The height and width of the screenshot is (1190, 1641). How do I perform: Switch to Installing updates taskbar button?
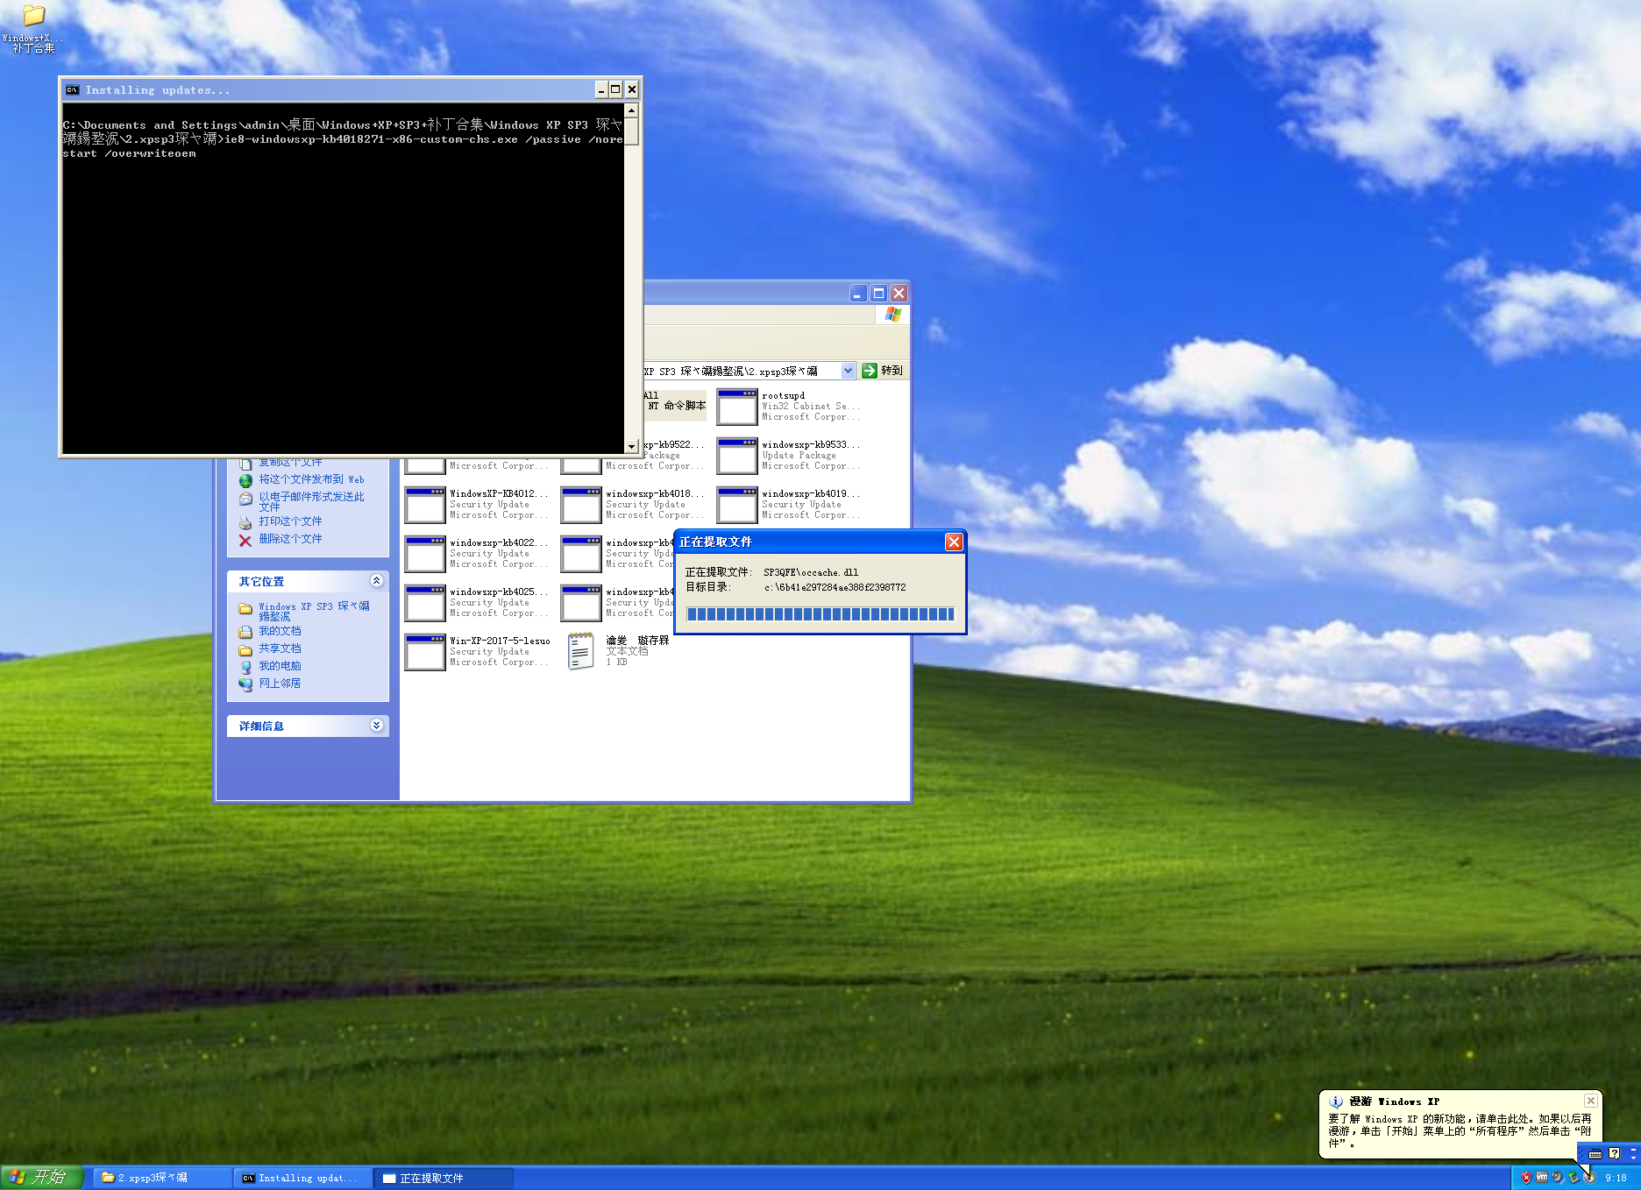(x=302, y=1178)
